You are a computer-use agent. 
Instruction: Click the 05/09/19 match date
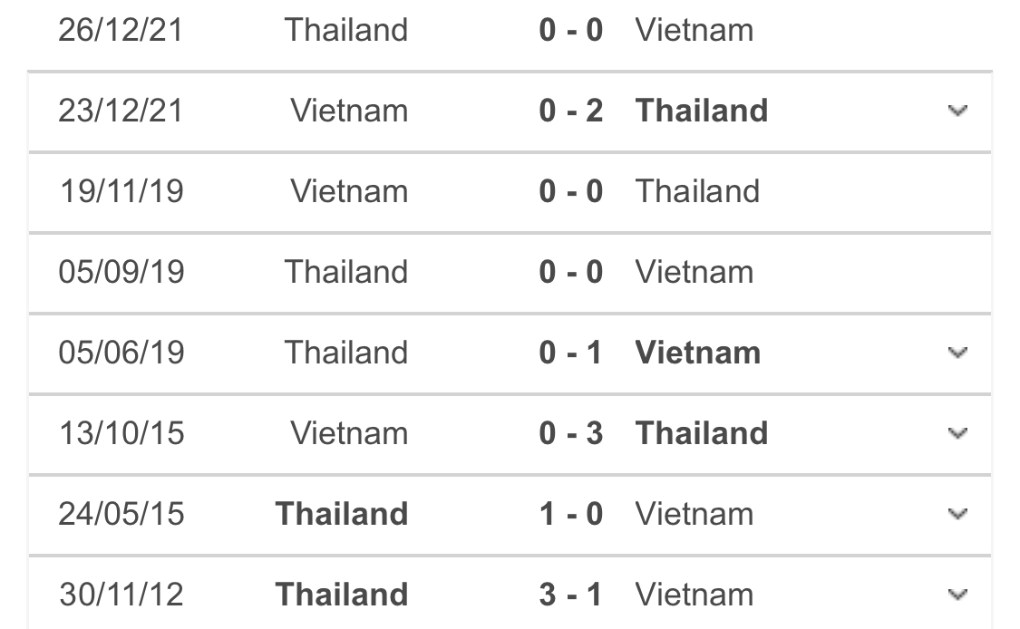121,273
